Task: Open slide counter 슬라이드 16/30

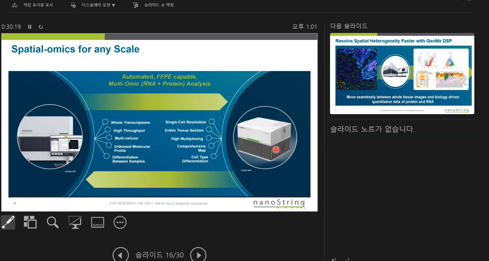Action: (x=159, y=255)
